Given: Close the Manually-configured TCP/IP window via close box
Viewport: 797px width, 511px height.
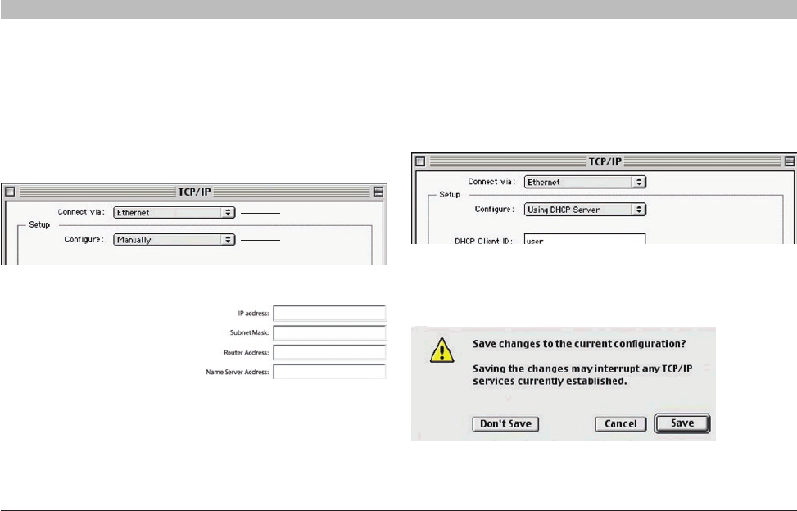Looking at the screenshot, I should [10, 192].
